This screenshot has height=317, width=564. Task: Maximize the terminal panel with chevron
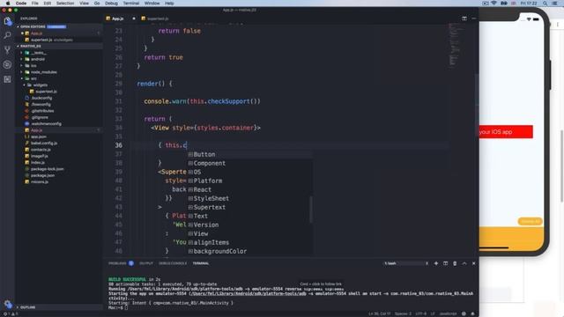tap(464, 263)
